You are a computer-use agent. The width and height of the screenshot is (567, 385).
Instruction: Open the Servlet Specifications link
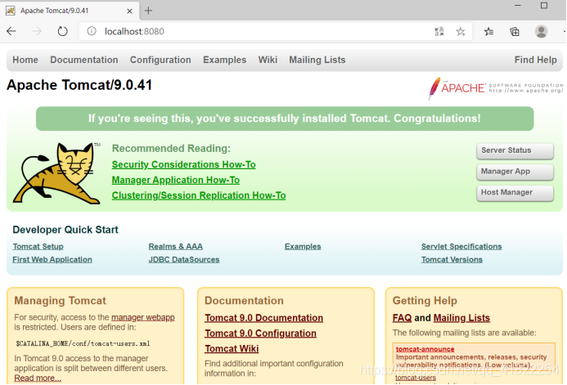point(461,246)
